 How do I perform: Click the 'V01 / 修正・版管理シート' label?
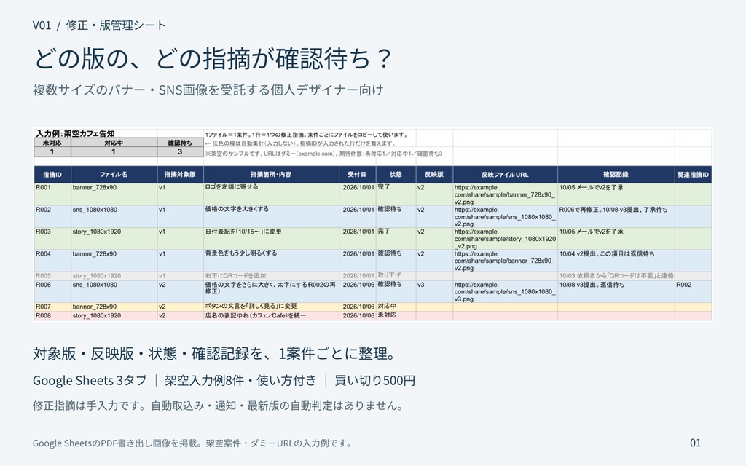coord(99,25)
